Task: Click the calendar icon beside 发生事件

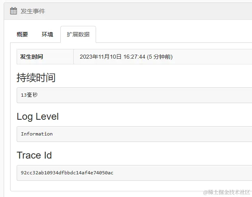Action: (x=13, y=11)
